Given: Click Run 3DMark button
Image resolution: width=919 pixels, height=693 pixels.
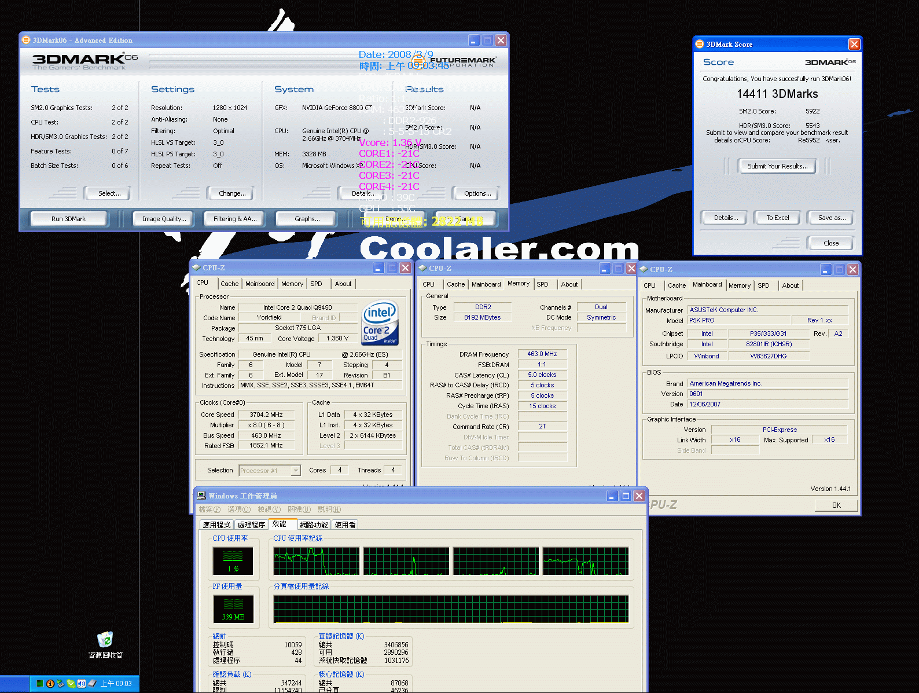Looking at the screenshot, I should [x=68, y=219].
